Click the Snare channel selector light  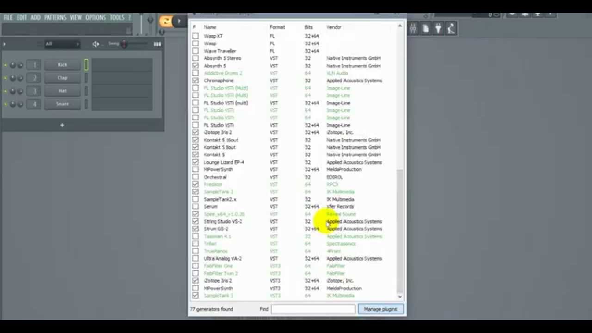[86, 104]
